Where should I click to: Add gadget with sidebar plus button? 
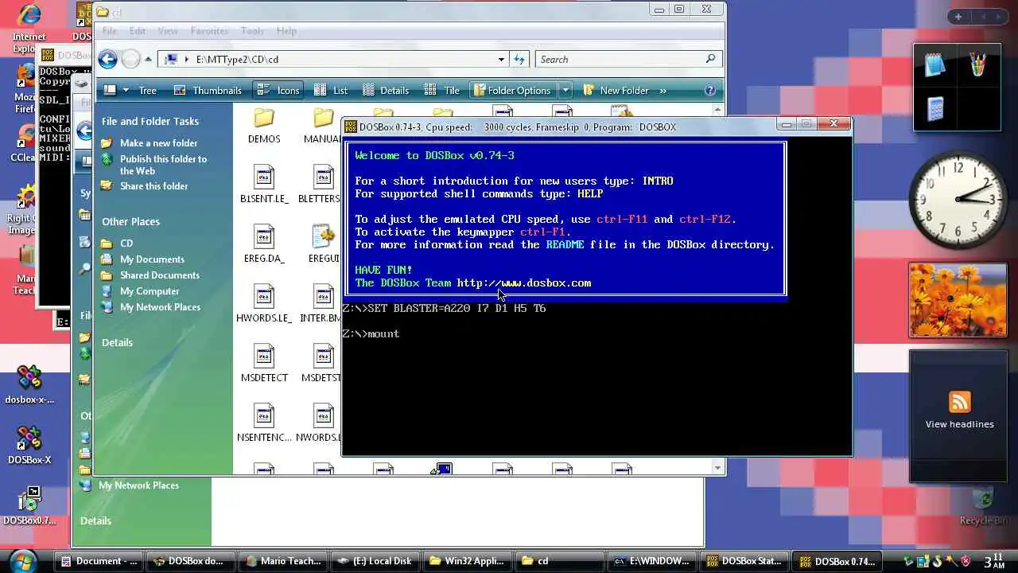click(958, 17)
